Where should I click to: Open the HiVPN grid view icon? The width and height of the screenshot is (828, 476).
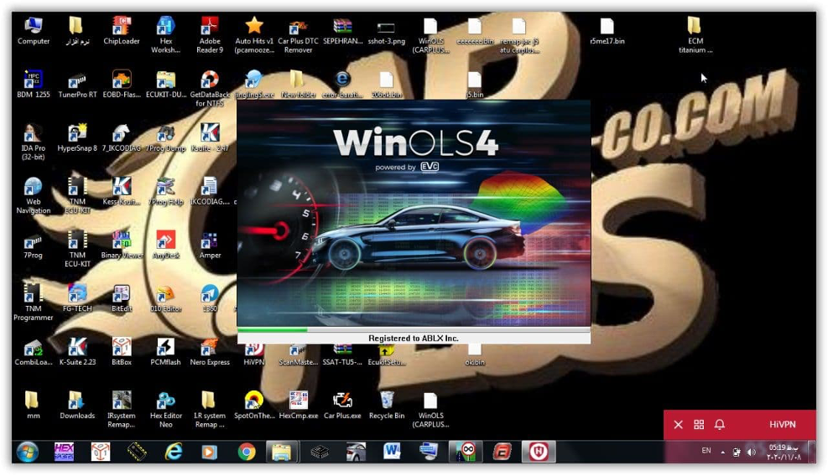click(699, 425)
